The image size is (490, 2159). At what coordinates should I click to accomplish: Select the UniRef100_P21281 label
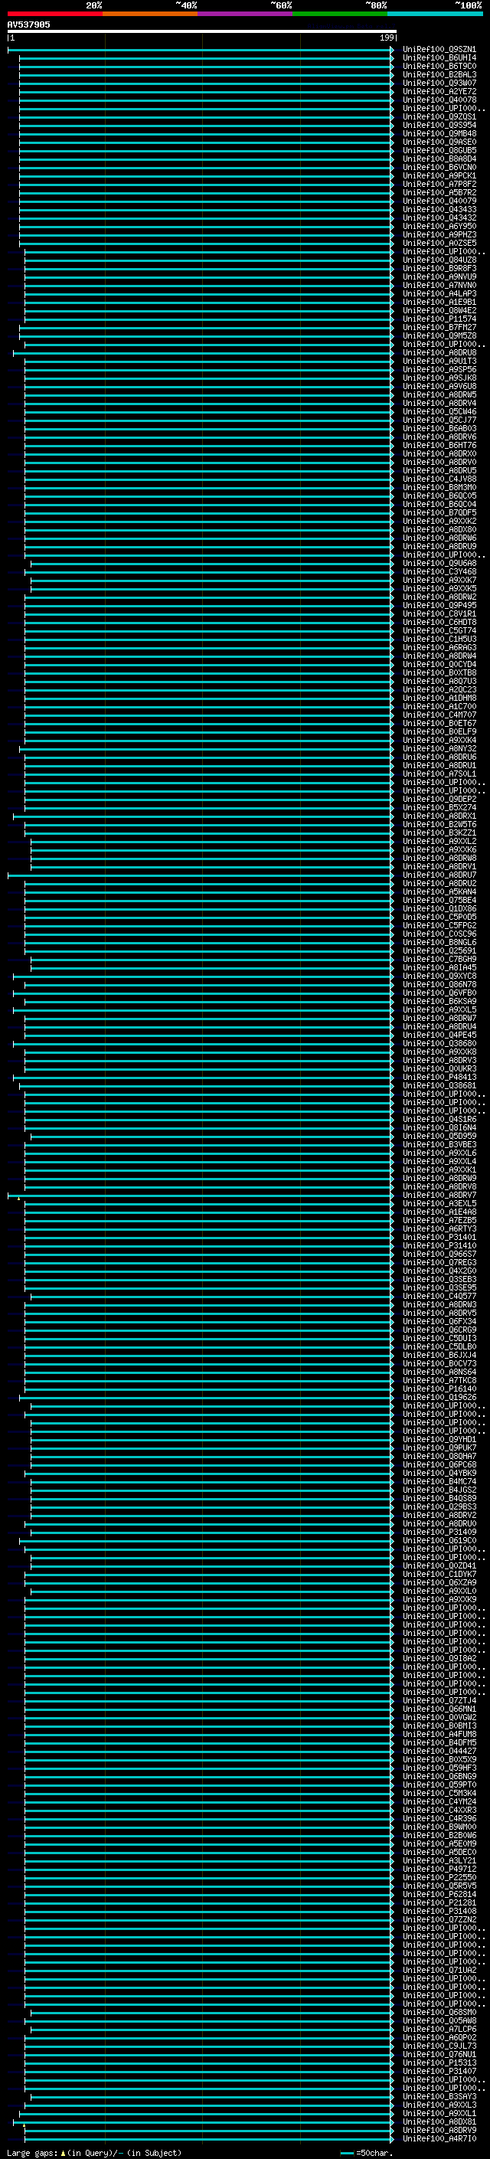439,1902
